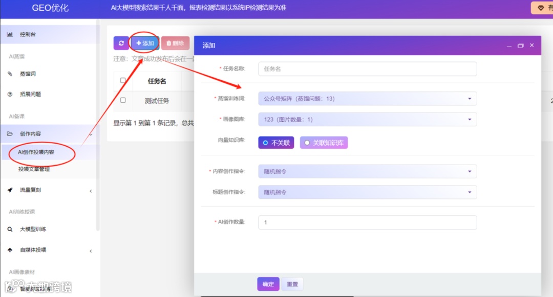Click the 控制台 bar chart icon
The image size is (553, 297).
[10, 34]
